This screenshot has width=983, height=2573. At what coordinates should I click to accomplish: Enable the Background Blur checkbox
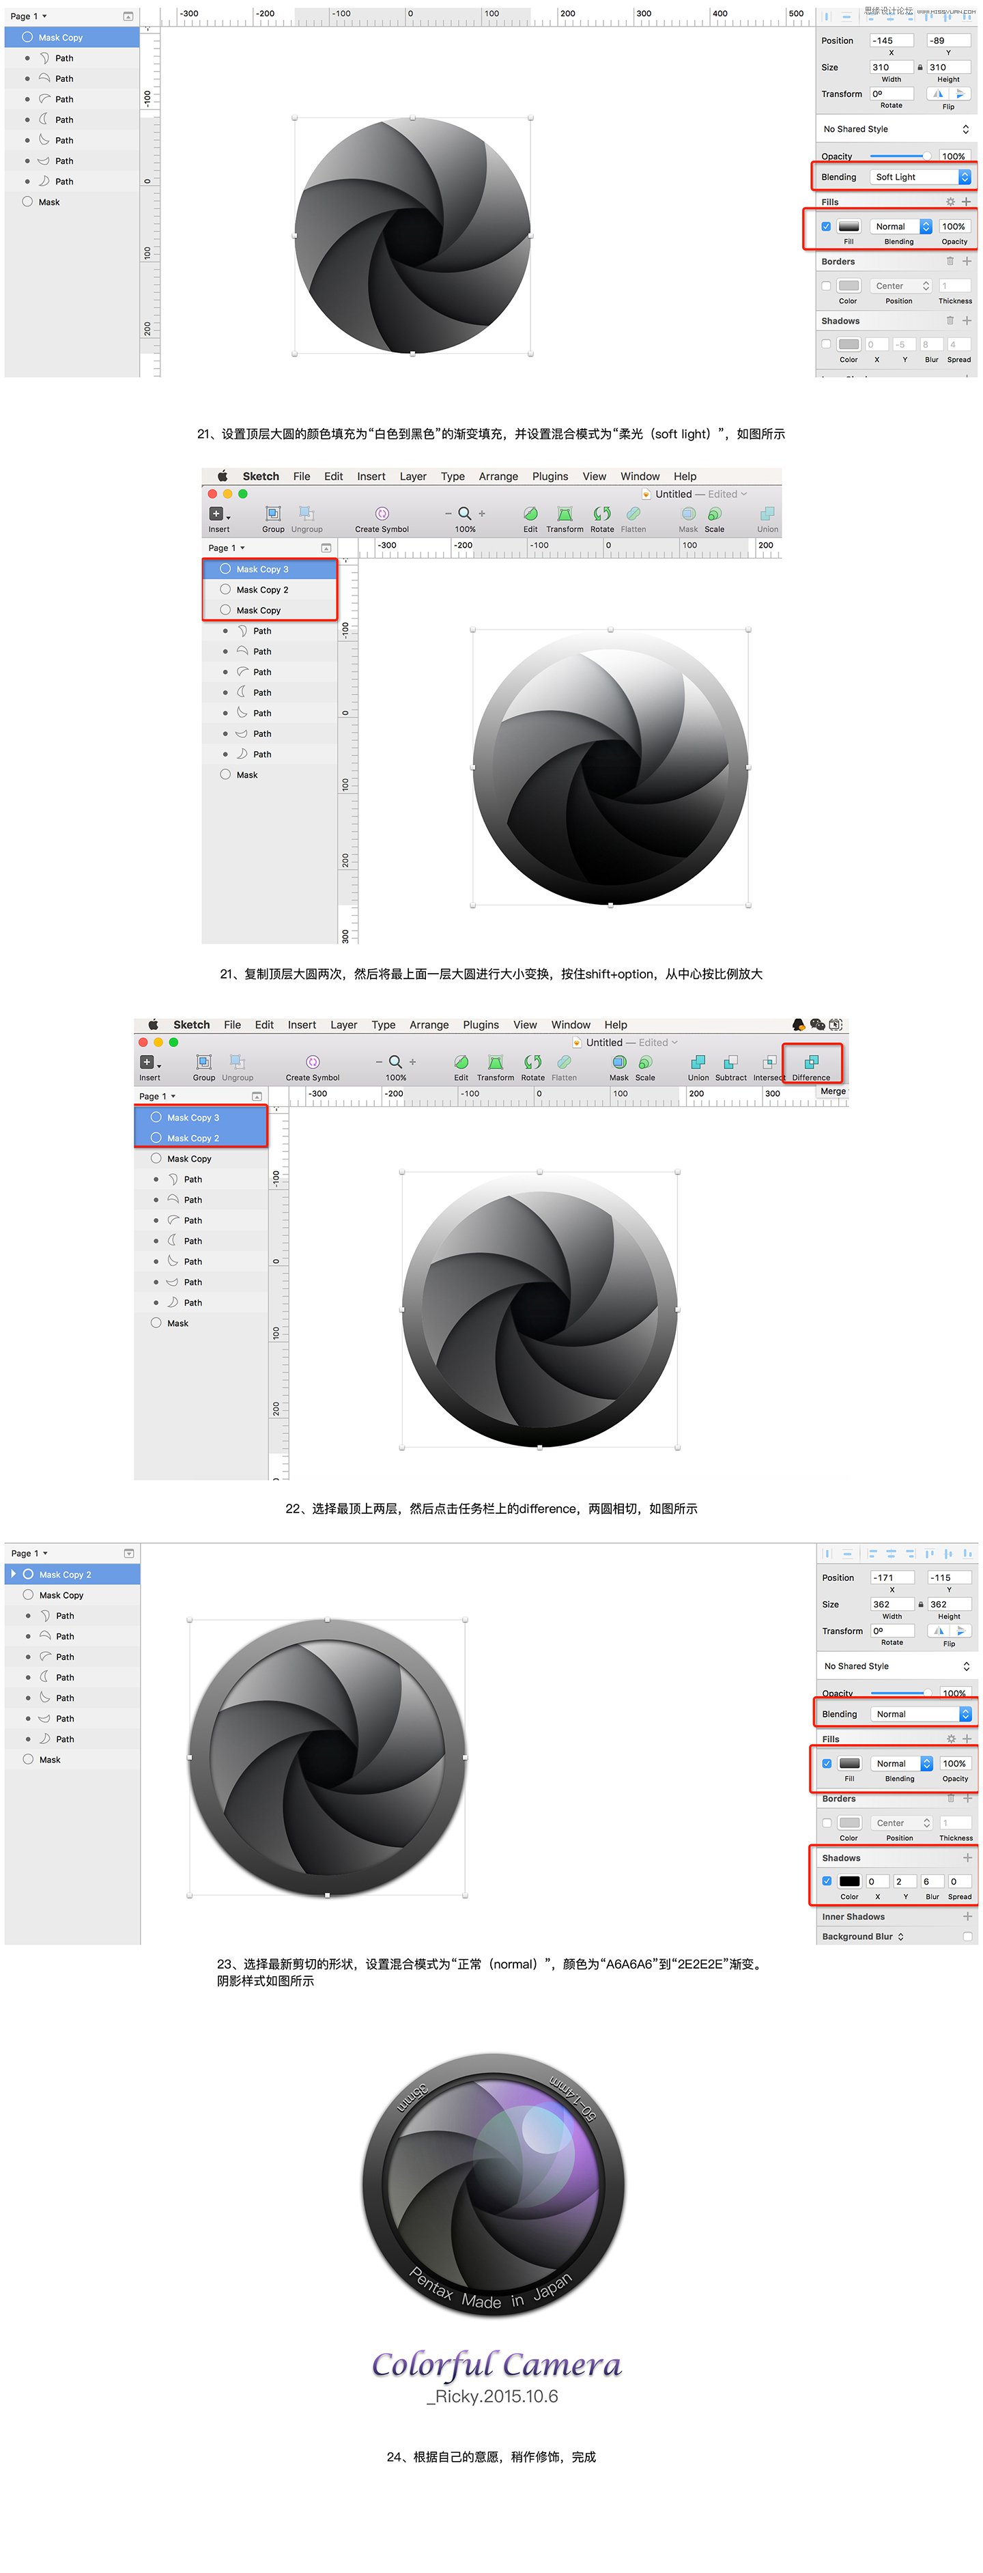click(967, 1937)
